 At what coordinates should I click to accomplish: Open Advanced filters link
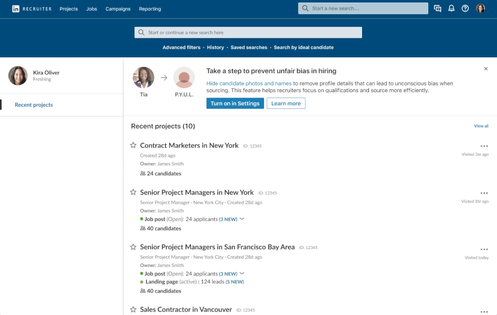coord(181,48)
